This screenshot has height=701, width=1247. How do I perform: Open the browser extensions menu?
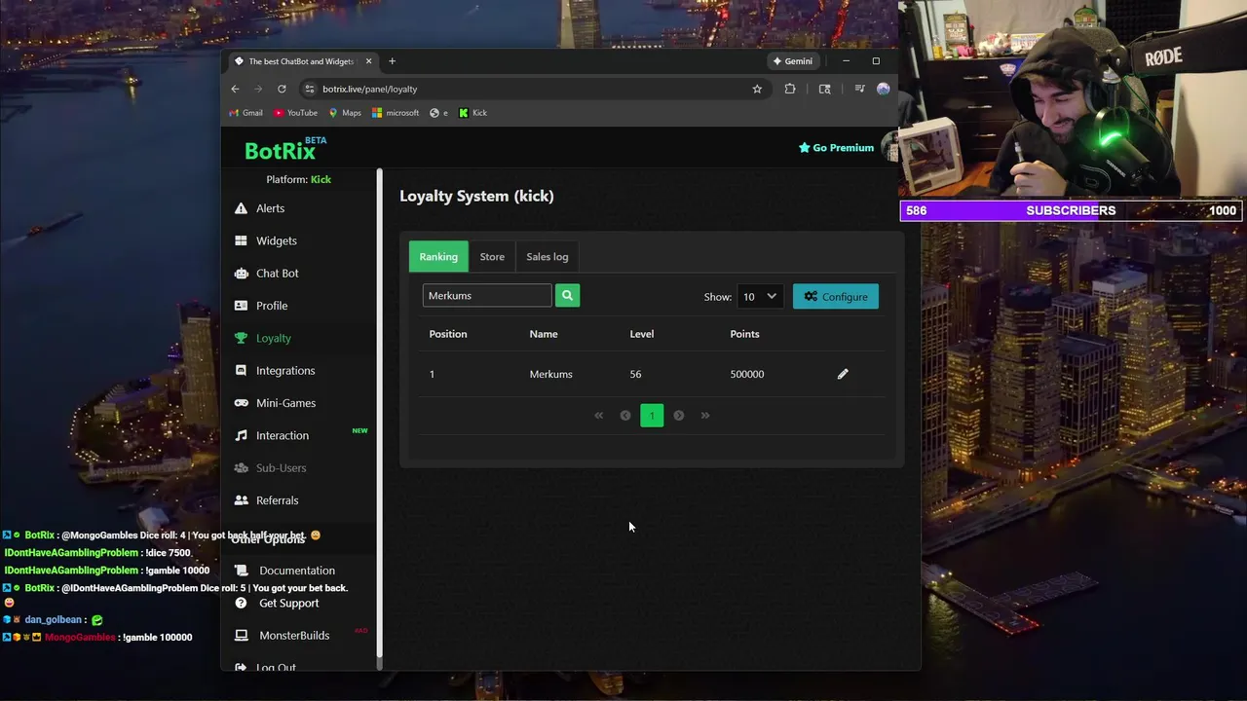[x=790, y=89]
